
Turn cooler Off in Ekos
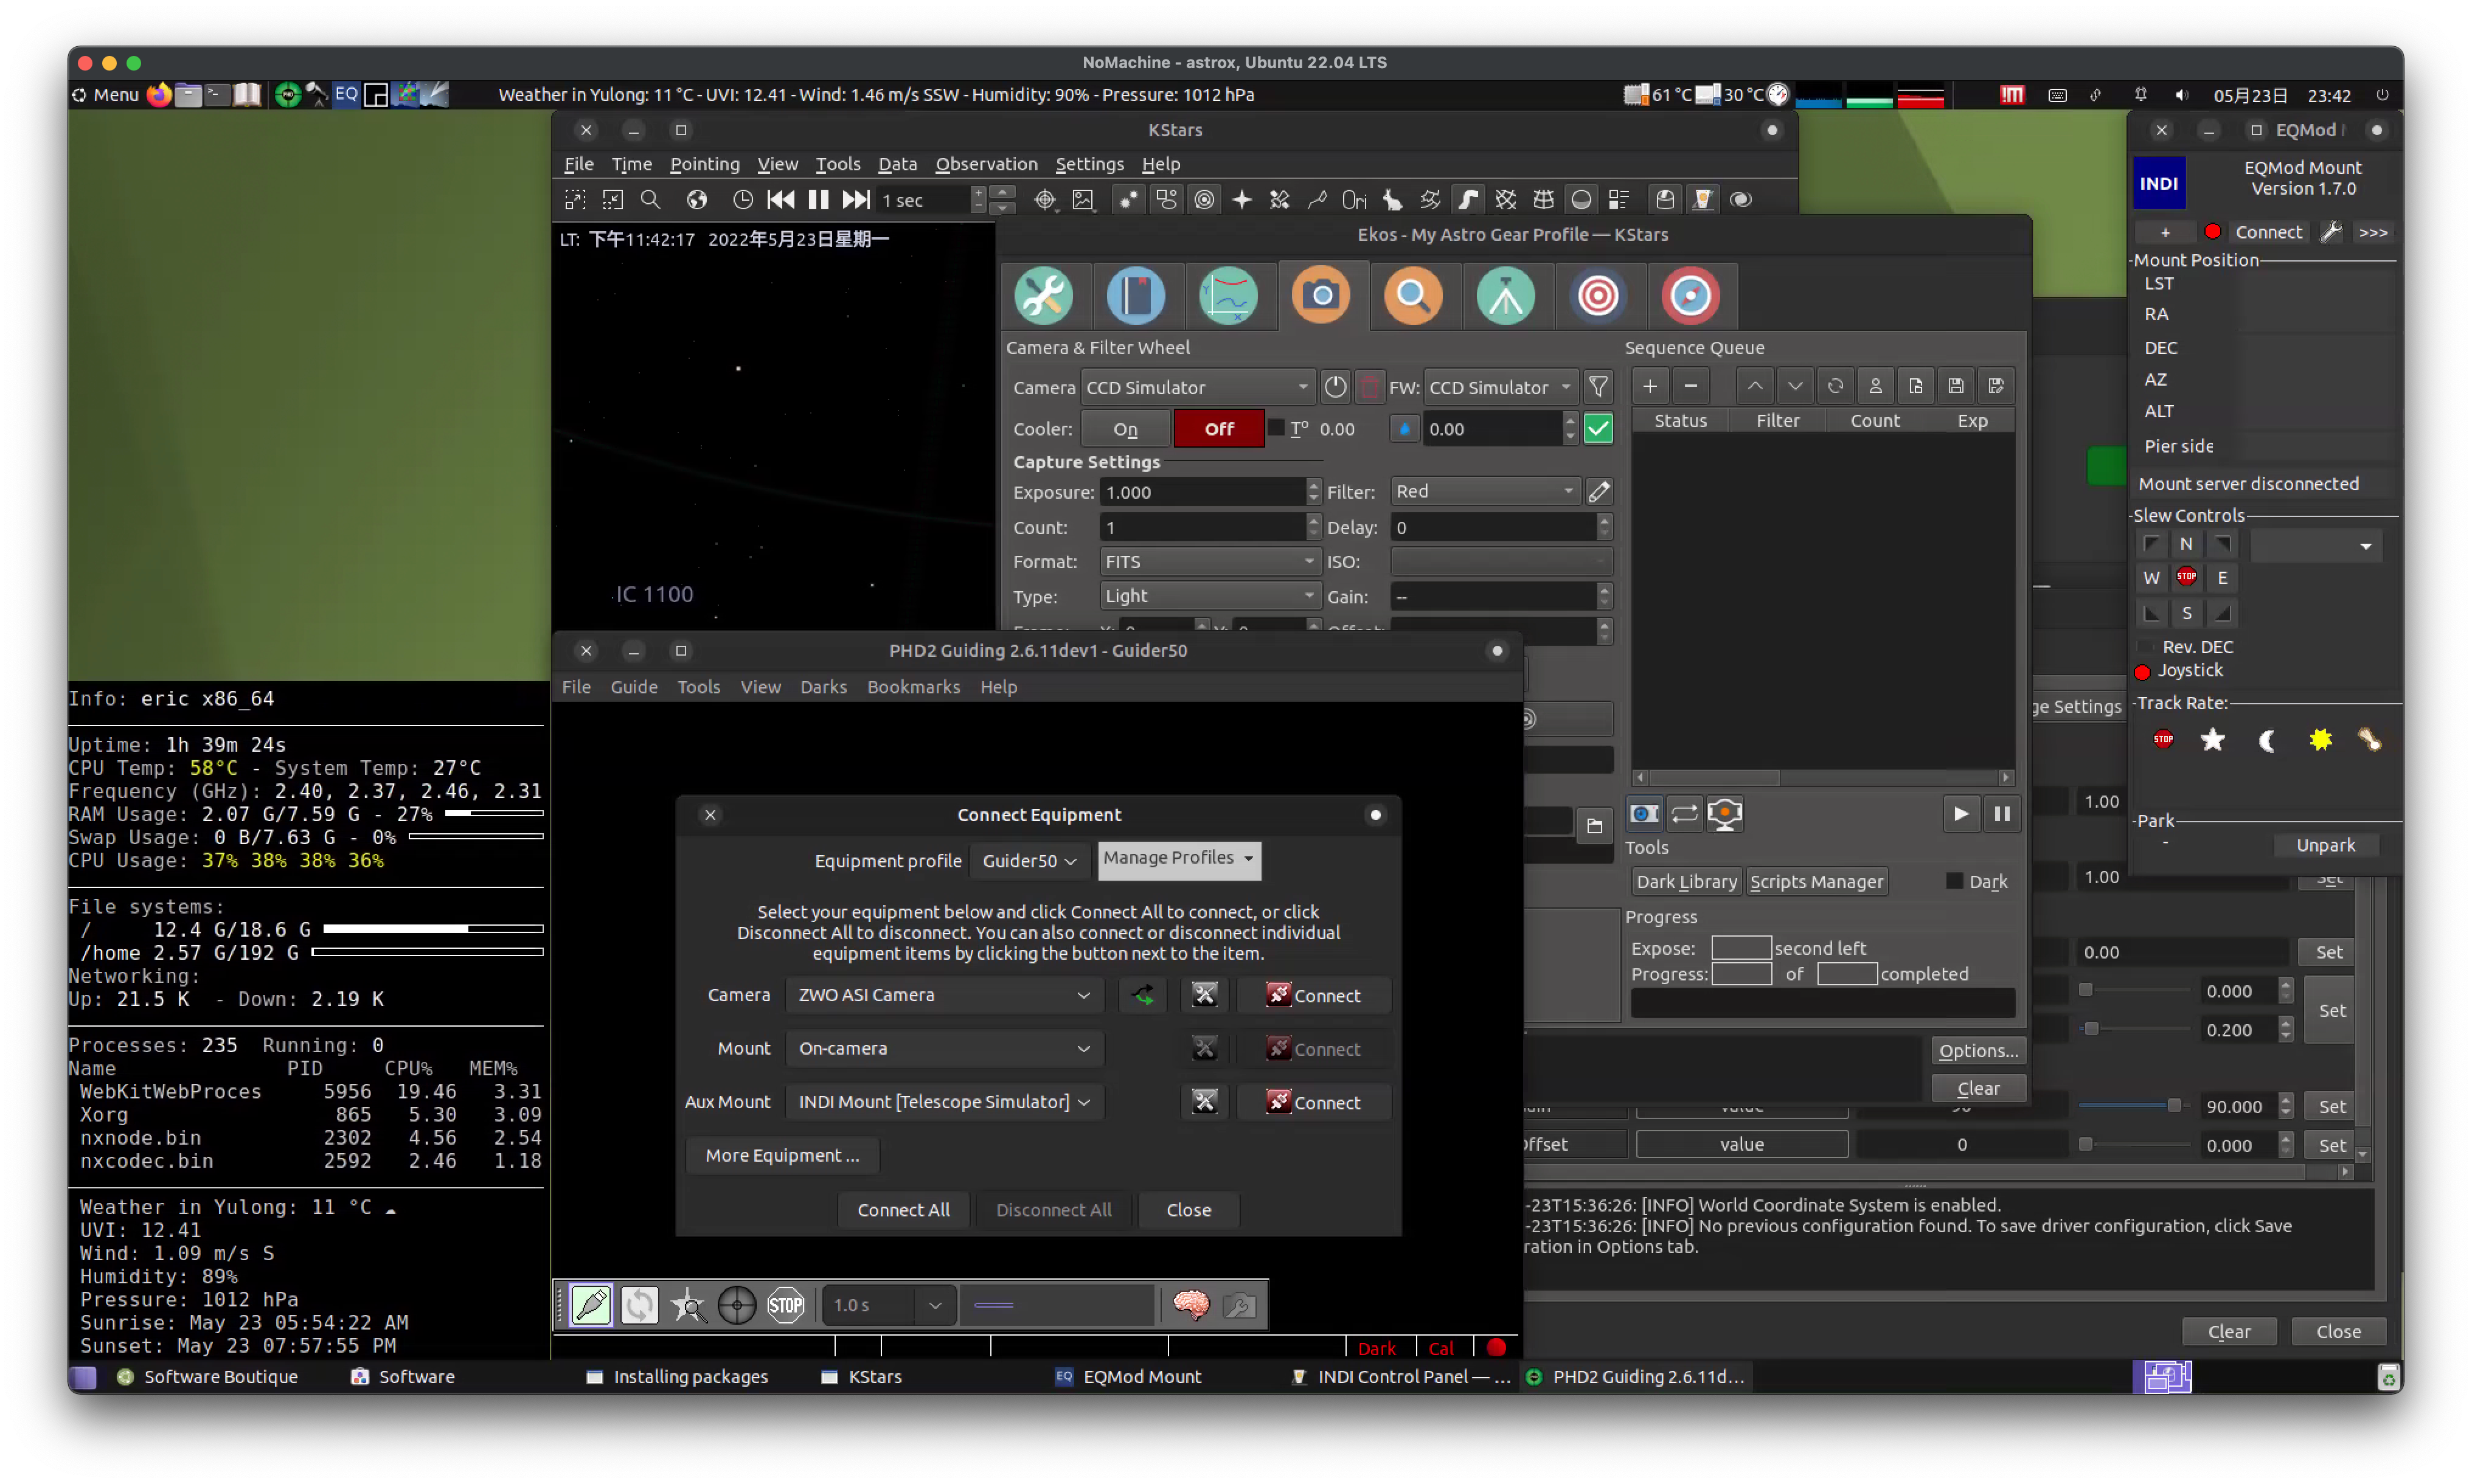1219,429
